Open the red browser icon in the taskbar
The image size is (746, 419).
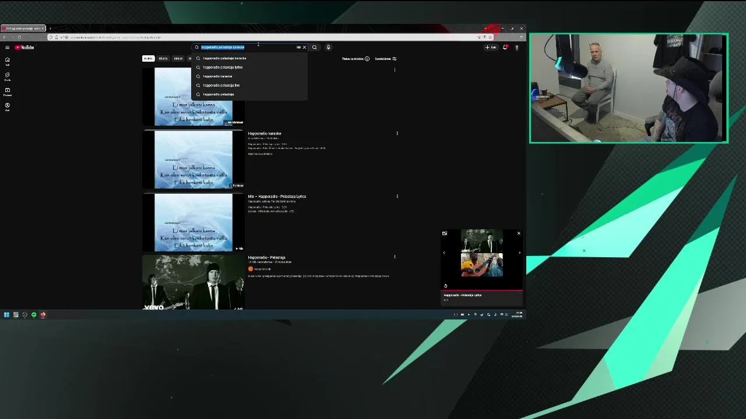43,315
